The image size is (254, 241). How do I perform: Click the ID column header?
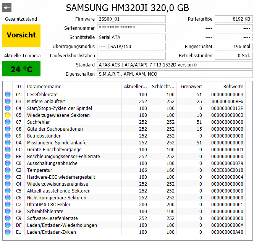tap(18, 87)
